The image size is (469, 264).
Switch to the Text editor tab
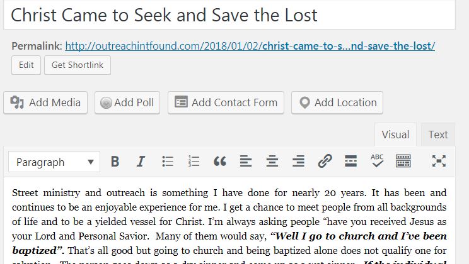(438, 135)
